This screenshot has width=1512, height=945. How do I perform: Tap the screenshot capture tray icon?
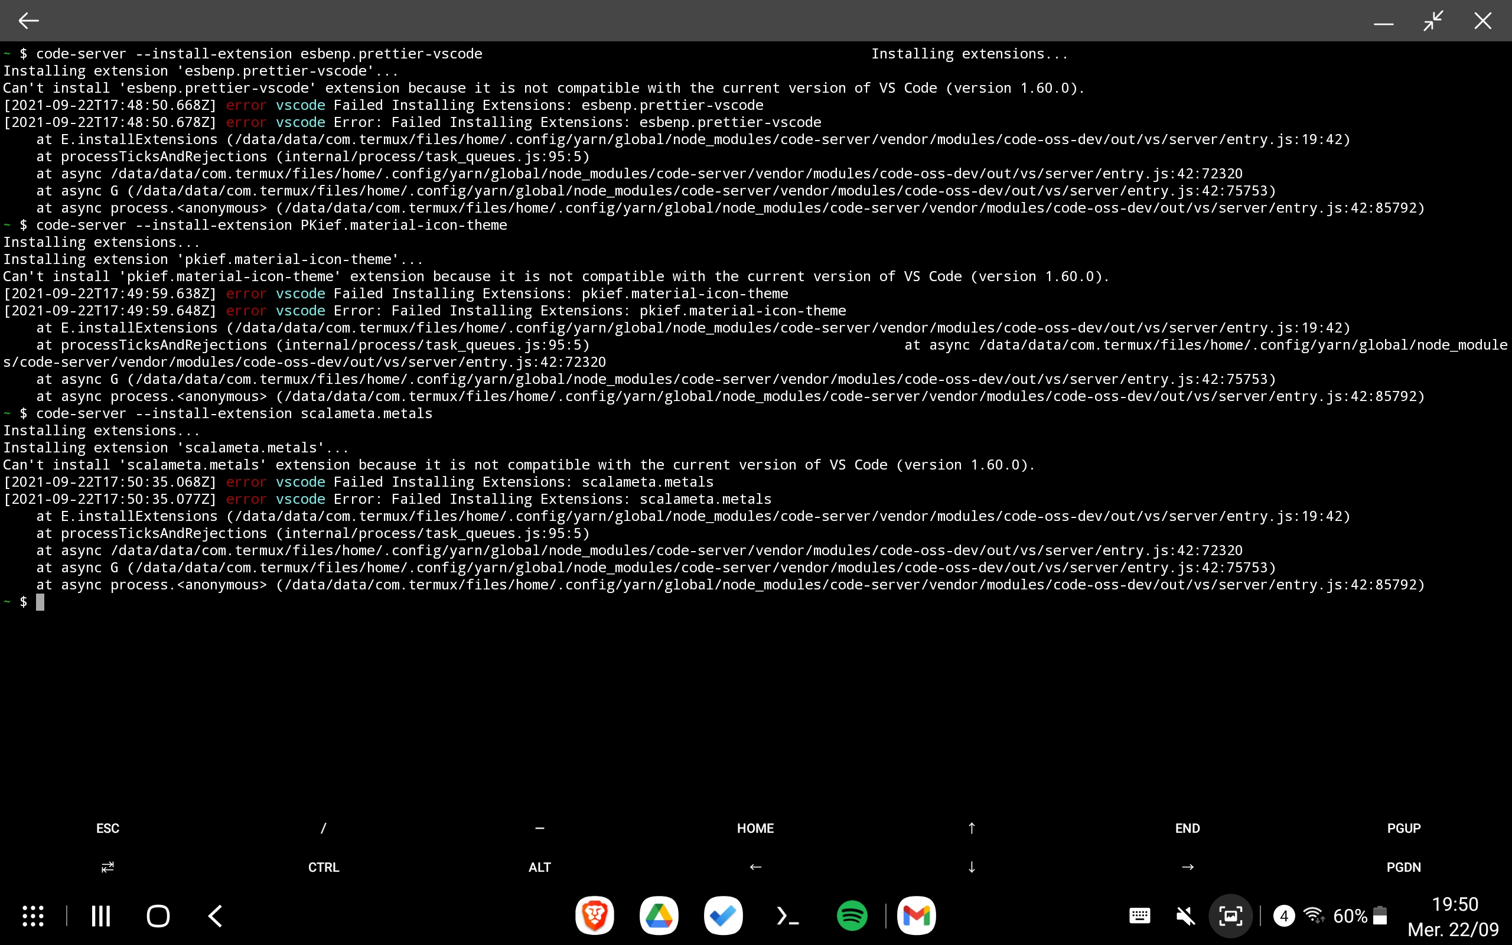click(1230, 916)
